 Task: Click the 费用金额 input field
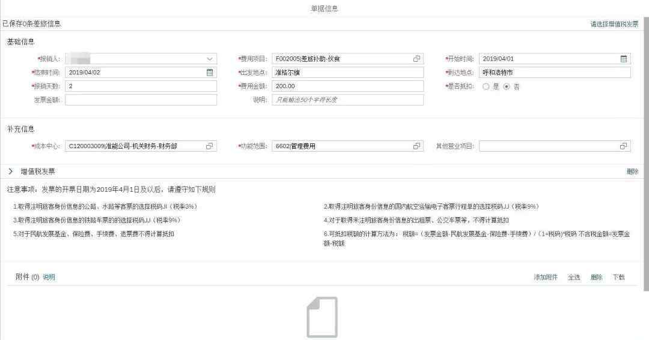click(x=347, y=86)
